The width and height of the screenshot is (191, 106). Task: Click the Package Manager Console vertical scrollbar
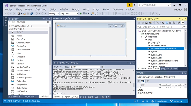(x=134, y=80)
